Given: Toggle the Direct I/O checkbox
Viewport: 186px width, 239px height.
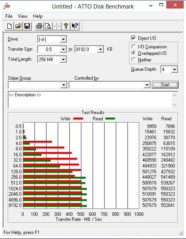Looking at the screenshot, I should (x=133, y=38).
